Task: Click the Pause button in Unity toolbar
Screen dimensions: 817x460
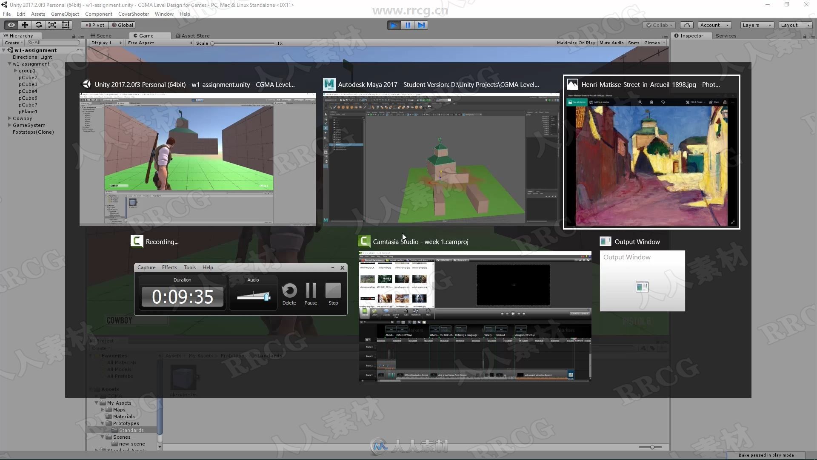Action: (408, 25)
